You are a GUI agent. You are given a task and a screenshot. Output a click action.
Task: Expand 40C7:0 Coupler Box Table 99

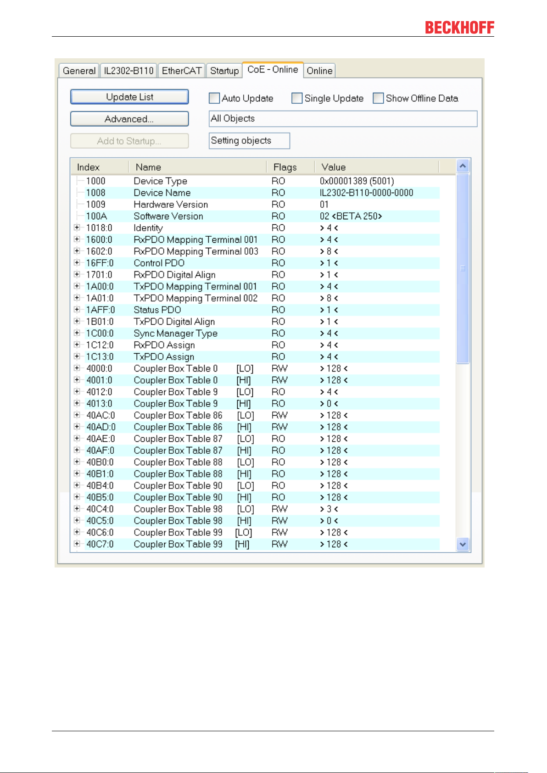(x=77, y=544)
